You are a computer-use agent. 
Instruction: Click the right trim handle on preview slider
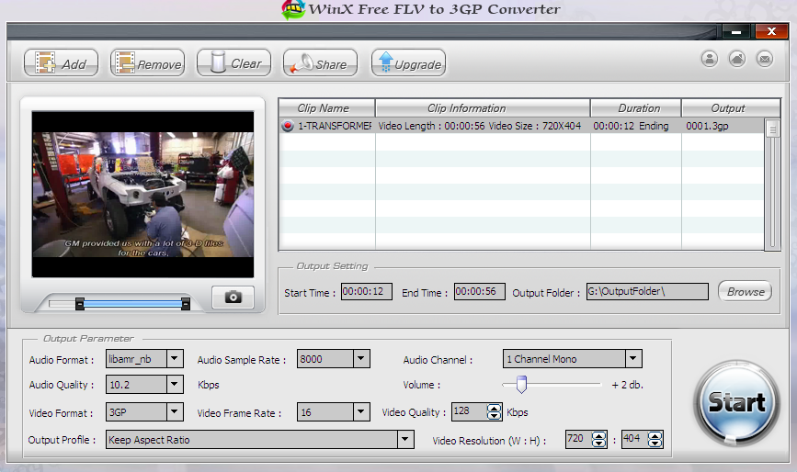click(186, 304)
